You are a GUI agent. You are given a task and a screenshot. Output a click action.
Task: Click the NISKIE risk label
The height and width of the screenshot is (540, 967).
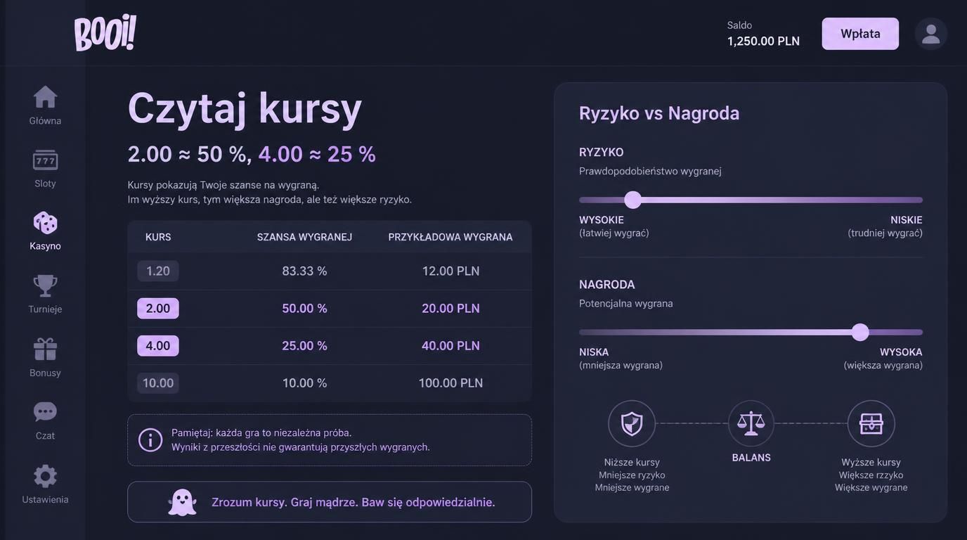[907, 220]
